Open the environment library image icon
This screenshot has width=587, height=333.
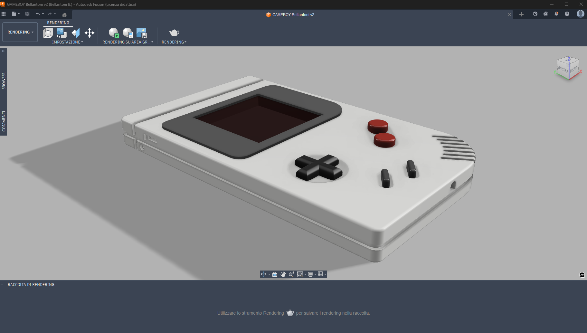click(61, 32)
